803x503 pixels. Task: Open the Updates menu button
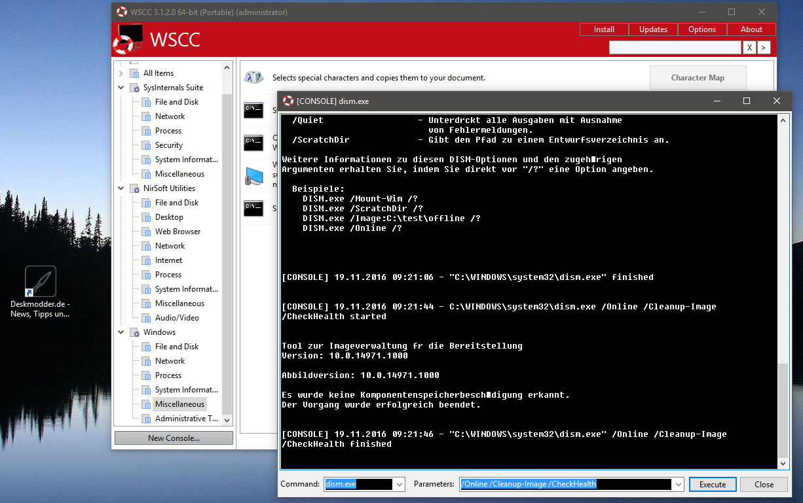pos(653,29)
